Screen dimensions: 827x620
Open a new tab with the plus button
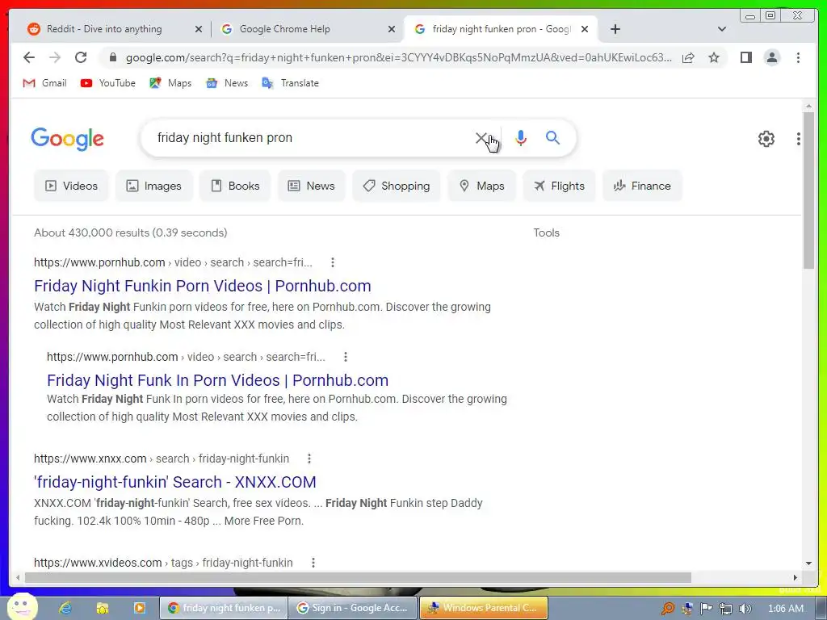click(x=615, y=29)
